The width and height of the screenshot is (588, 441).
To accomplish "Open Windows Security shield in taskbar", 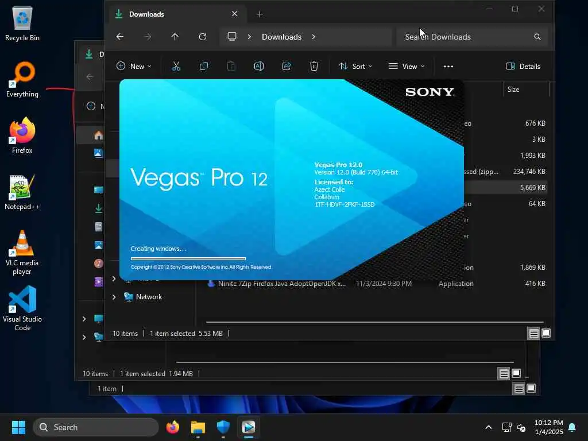I will (223, 427).
